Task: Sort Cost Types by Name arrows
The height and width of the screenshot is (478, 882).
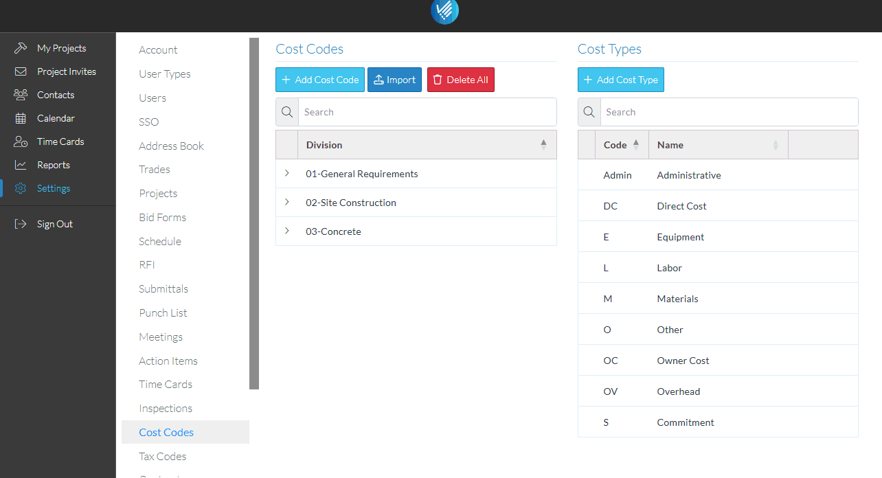Action: (776, 145)
